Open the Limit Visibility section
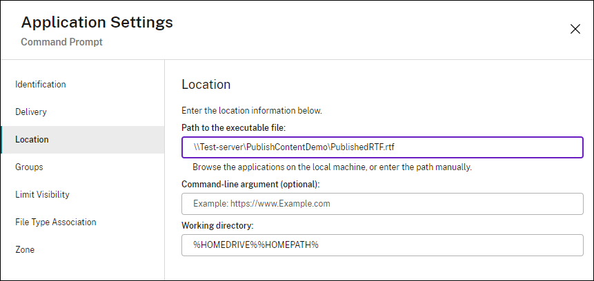 click(42, 195)
